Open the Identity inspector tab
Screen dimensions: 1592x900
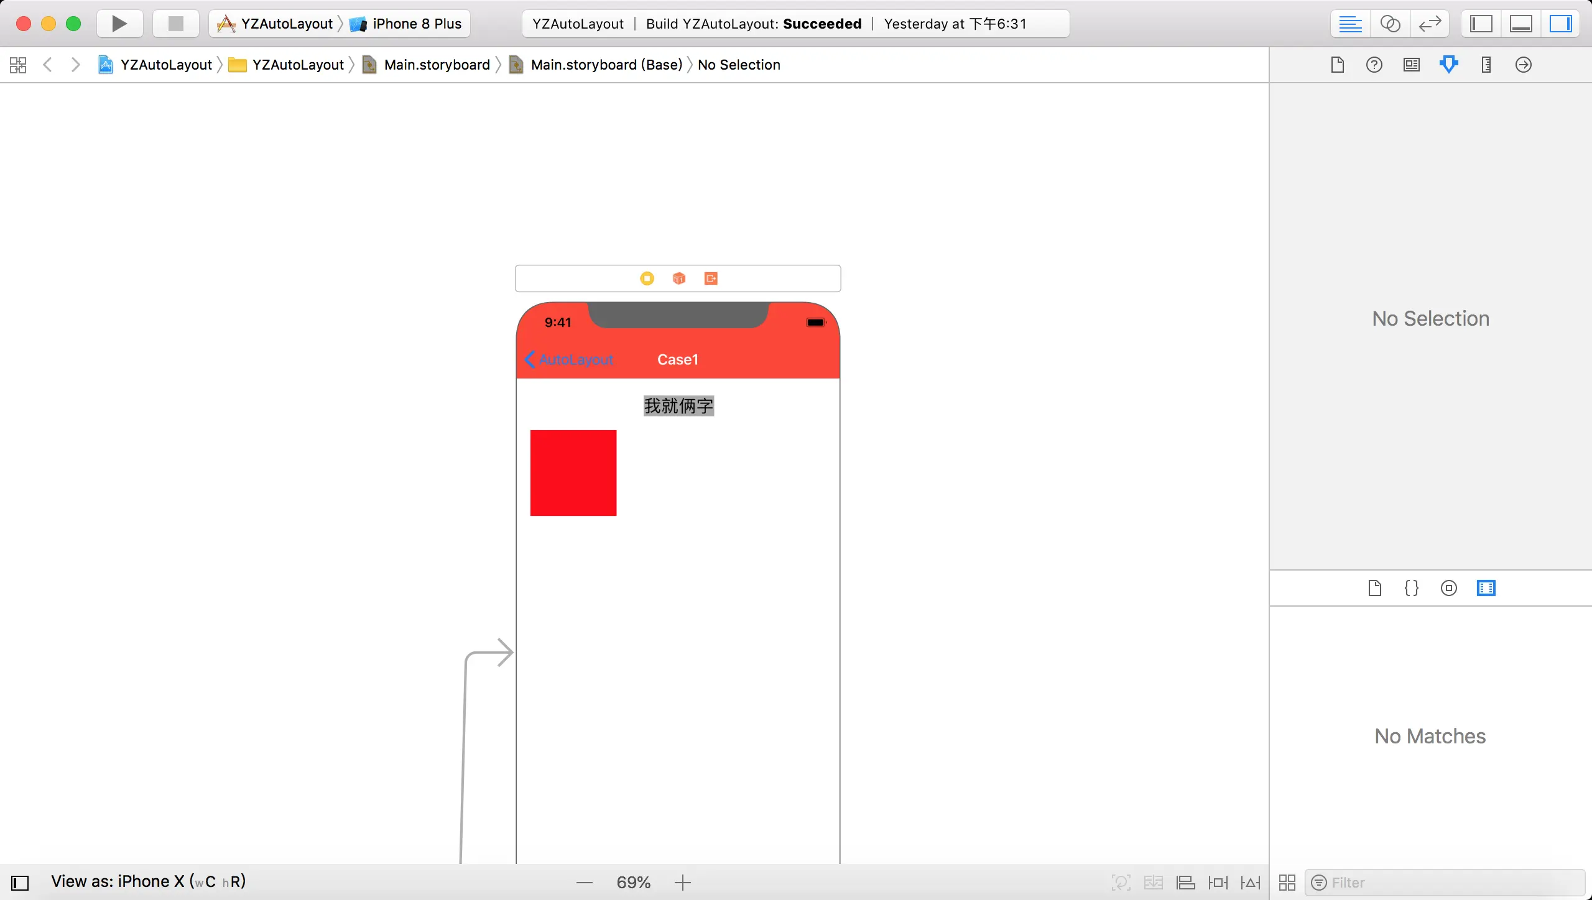1411,65
